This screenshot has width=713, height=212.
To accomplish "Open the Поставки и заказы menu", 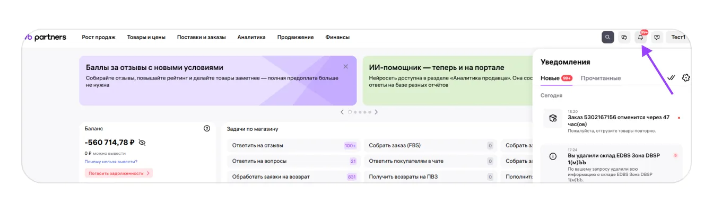I will tap(202, 37).
